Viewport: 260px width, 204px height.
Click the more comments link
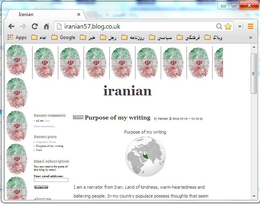45,126
